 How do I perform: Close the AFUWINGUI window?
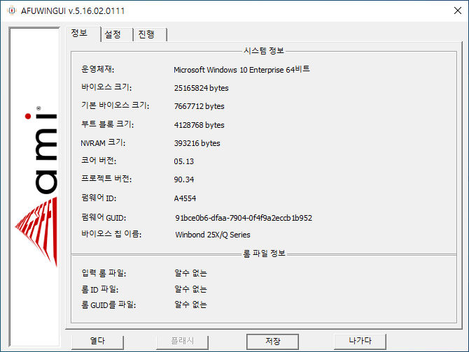[457, 10]
